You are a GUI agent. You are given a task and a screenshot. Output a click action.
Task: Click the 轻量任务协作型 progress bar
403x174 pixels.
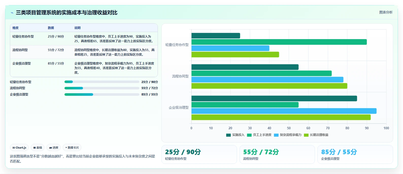(102, 82)
